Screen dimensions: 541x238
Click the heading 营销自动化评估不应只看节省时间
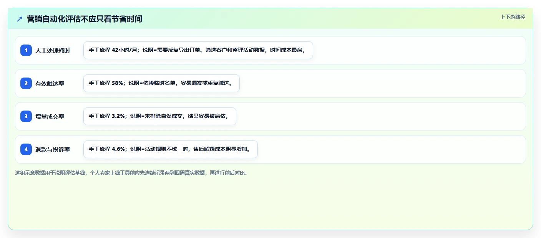(x=85, y=19)
